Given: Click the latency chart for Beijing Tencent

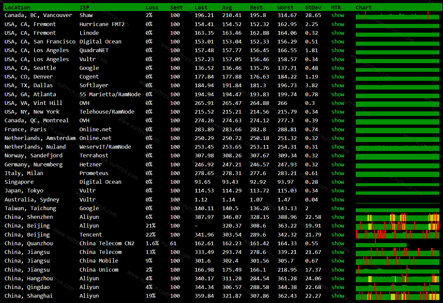Looking at the screenshot, I should (398, 235).
